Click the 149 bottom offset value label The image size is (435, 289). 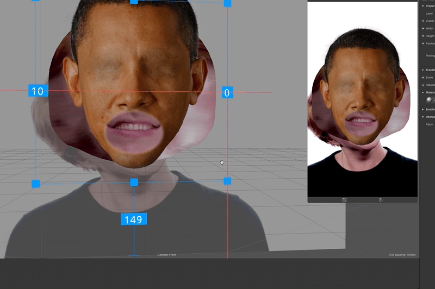coord(134,219)
